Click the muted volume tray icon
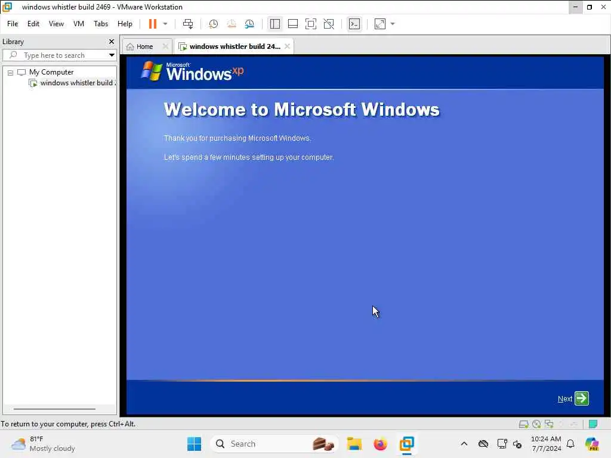611x458 pixels. (517, 444)
